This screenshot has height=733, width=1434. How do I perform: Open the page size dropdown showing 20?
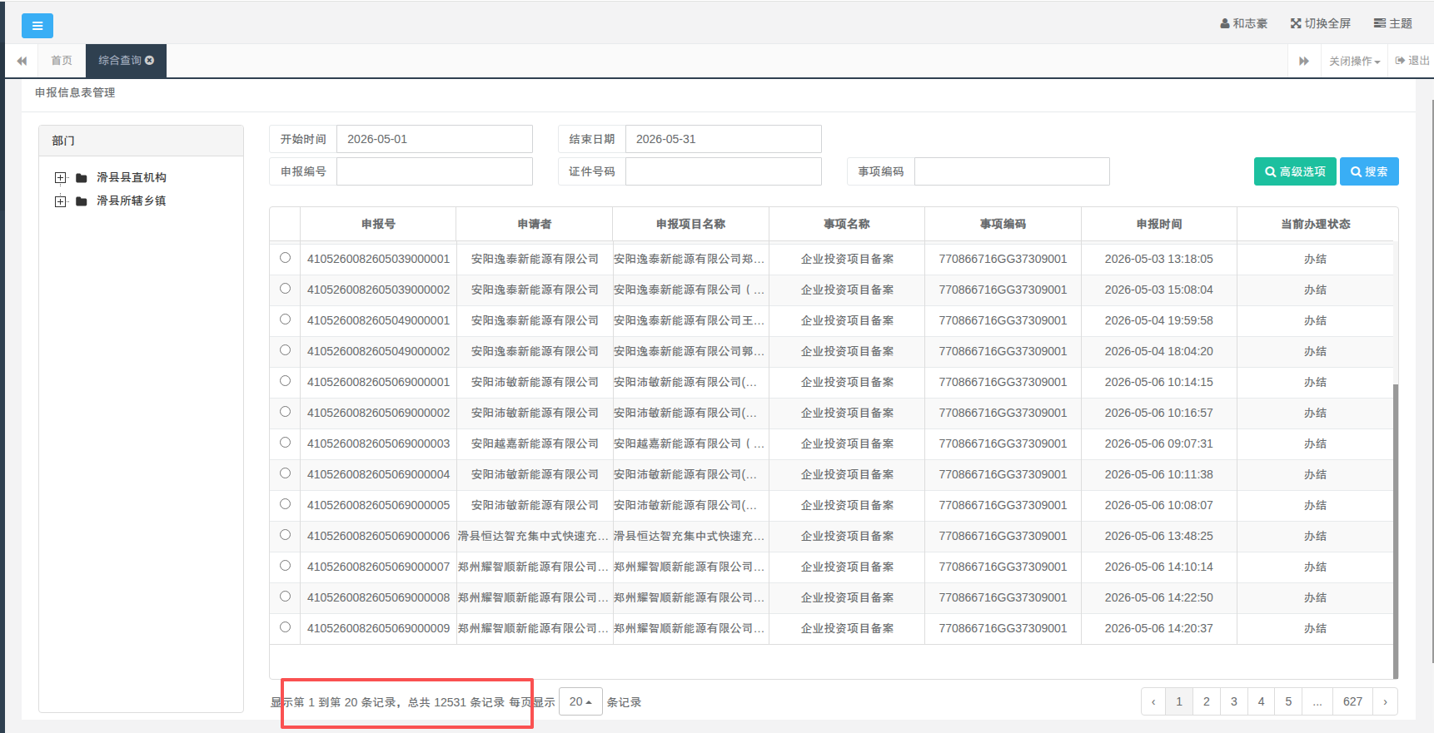tap(580, 701)
